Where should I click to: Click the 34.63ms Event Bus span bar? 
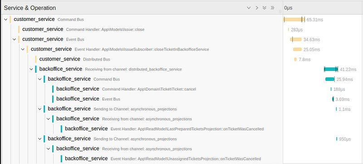click(x=296, y=40)
